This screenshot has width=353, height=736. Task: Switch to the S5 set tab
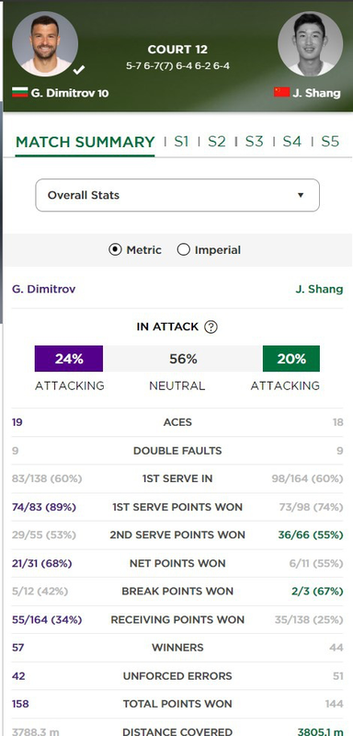(x=330, y=142)
